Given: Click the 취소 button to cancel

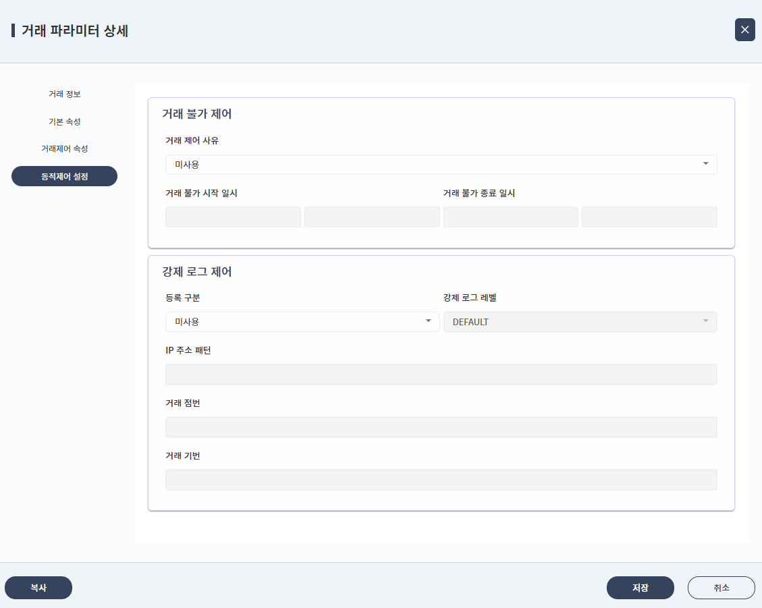Looking at the screenshot, I should click(x=721, y=588).
